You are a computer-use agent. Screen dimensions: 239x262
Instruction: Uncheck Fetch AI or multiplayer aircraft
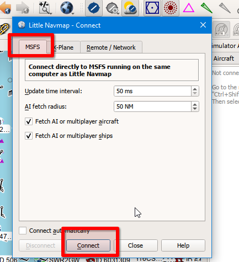click(29, 121)
